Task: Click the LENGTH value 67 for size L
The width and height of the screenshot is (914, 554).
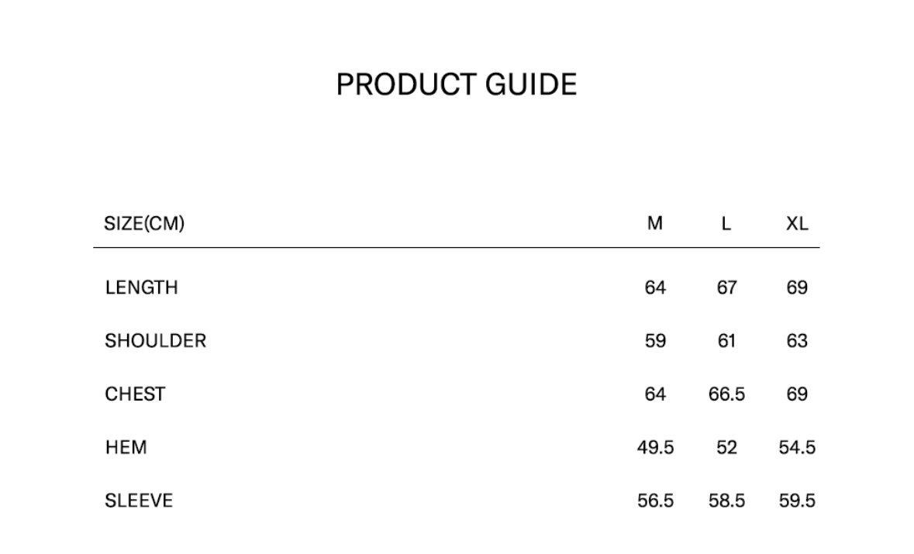Action: coord(726,287)
